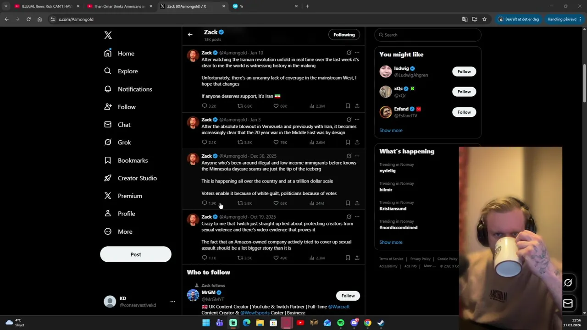The height and width of the screenshot is (330, 587).
Task: Open Home in the left sidebar
Action: click(x=119, y=53)
